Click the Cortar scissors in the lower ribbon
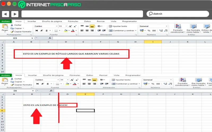This screenshot has height=132, width=212. click(12, 79)
